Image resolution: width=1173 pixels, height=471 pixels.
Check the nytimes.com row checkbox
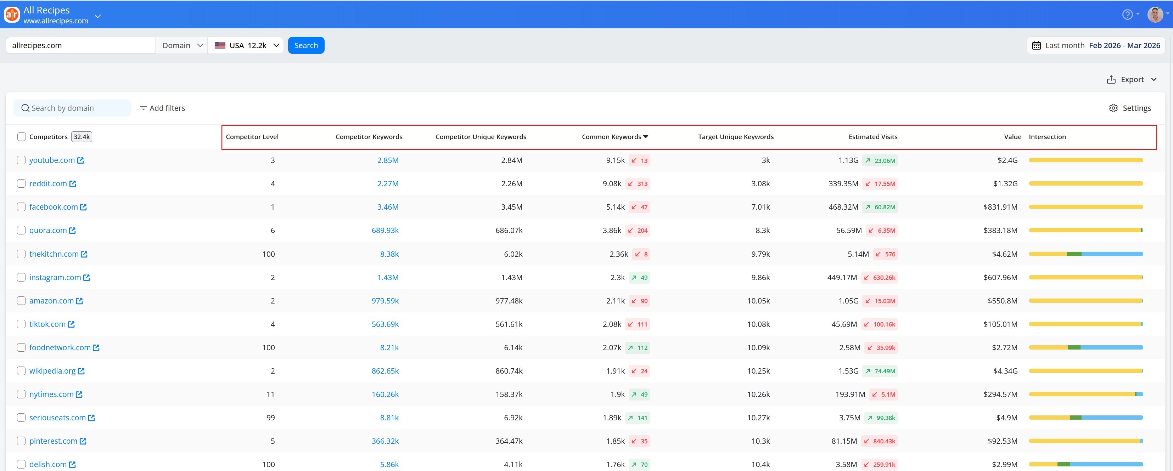click(21, 394)
